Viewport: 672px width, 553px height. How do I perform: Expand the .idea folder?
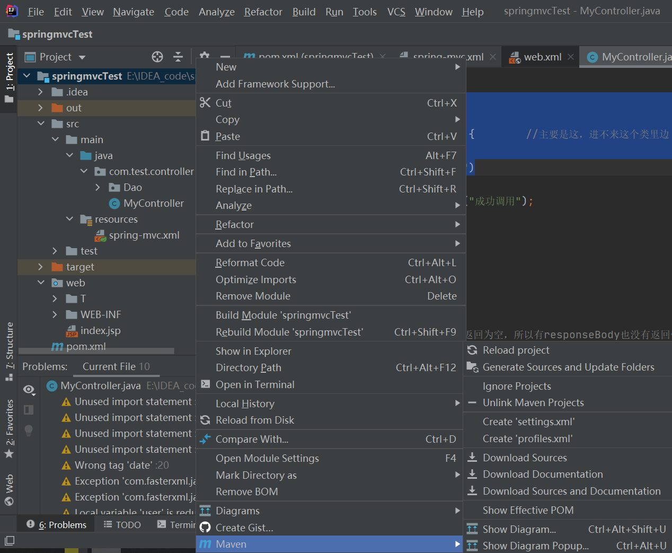[40, 92]
